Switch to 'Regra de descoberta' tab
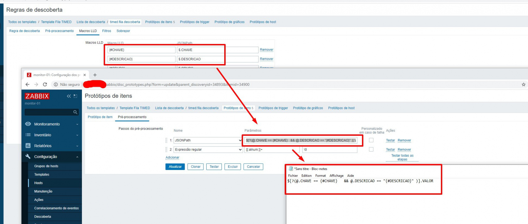528x224 pixels. [24, 31]
